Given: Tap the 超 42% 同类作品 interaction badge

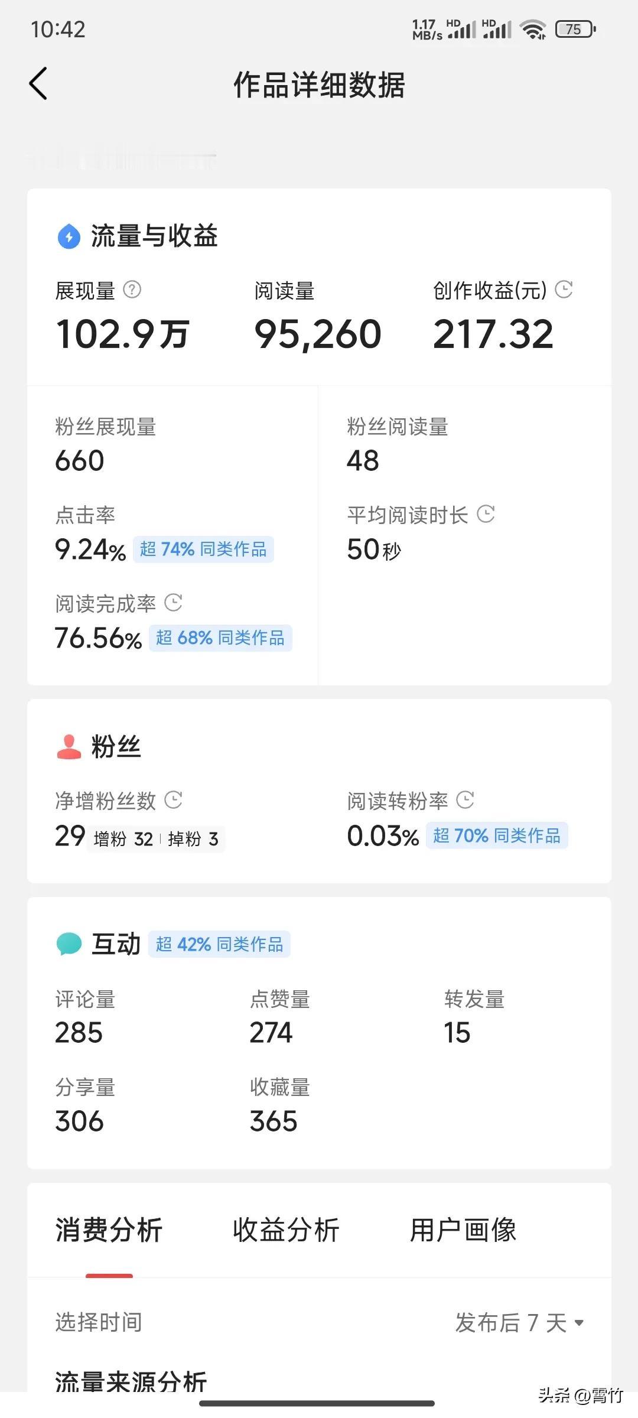Looking at the screenshot, I should [219, 944].
